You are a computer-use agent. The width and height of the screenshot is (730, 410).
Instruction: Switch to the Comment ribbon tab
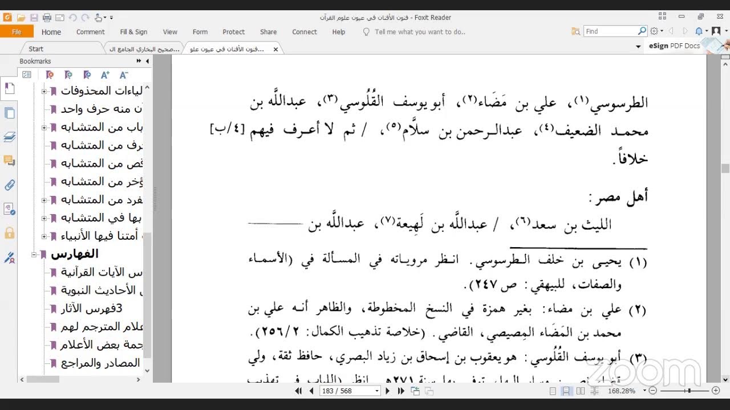pyautogui.click(x=91, y=32)
